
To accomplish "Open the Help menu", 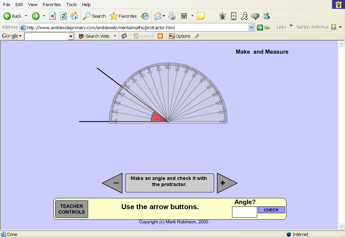I will pos(86,5).
